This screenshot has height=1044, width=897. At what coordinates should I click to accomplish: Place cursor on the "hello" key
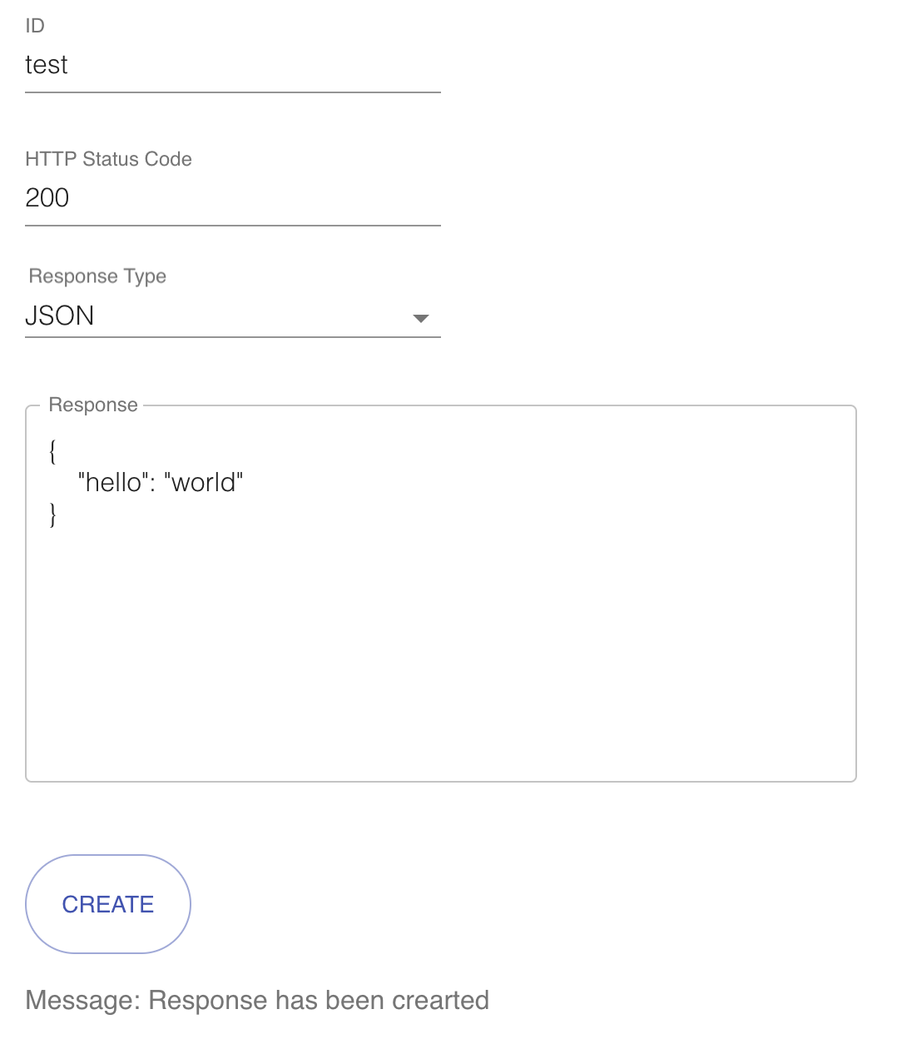(x=110, y=482)
